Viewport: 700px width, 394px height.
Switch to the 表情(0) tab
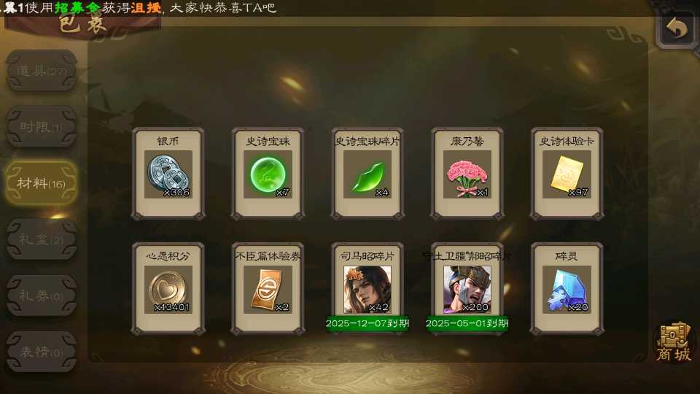[x=42, y=352]
